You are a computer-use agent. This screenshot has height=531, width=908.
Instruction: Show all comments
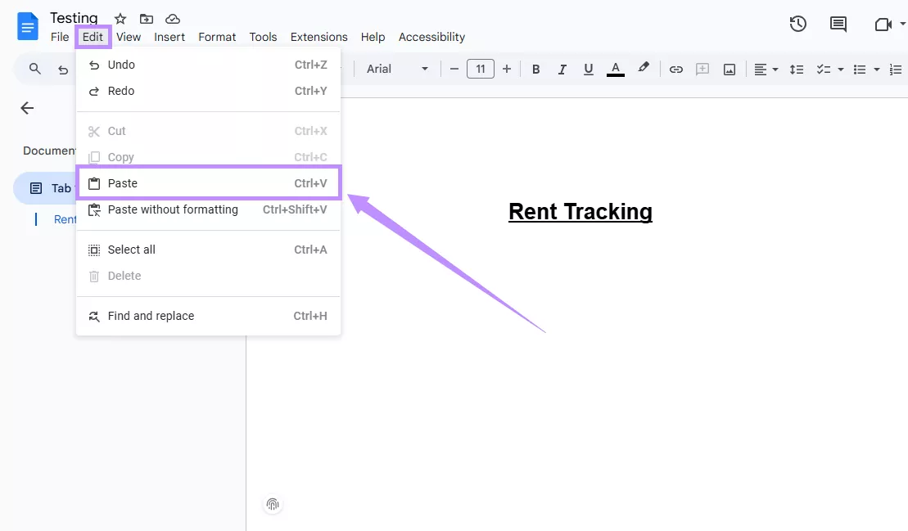click(838, 24)
